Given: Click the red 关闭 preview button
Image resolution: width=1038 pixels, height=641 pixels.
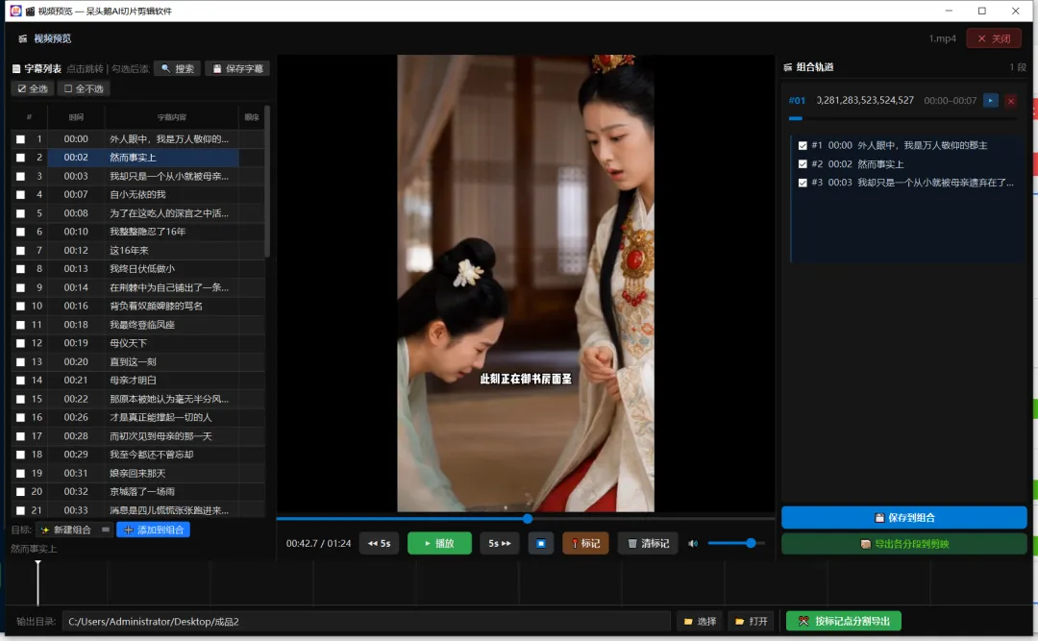Looking at the screenshot, I should [994, 38].
